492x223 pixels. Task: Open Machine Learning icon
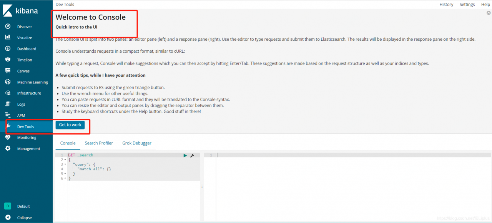(x=8, y=82)
